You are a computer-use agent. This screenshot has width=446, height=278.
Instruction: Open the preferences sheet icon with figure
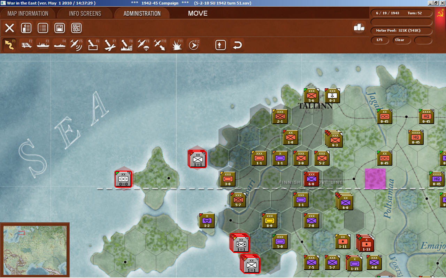point(26,28)
